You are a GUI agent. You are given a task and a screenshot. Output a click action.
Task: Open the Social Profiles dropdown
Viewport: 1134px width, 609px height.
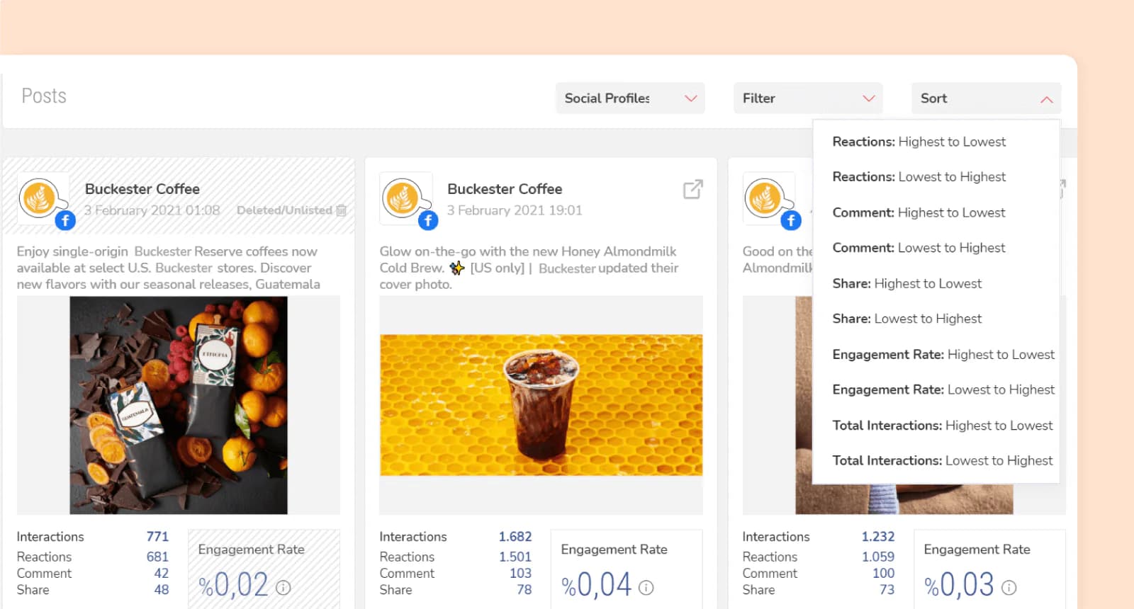coord(630,98)
